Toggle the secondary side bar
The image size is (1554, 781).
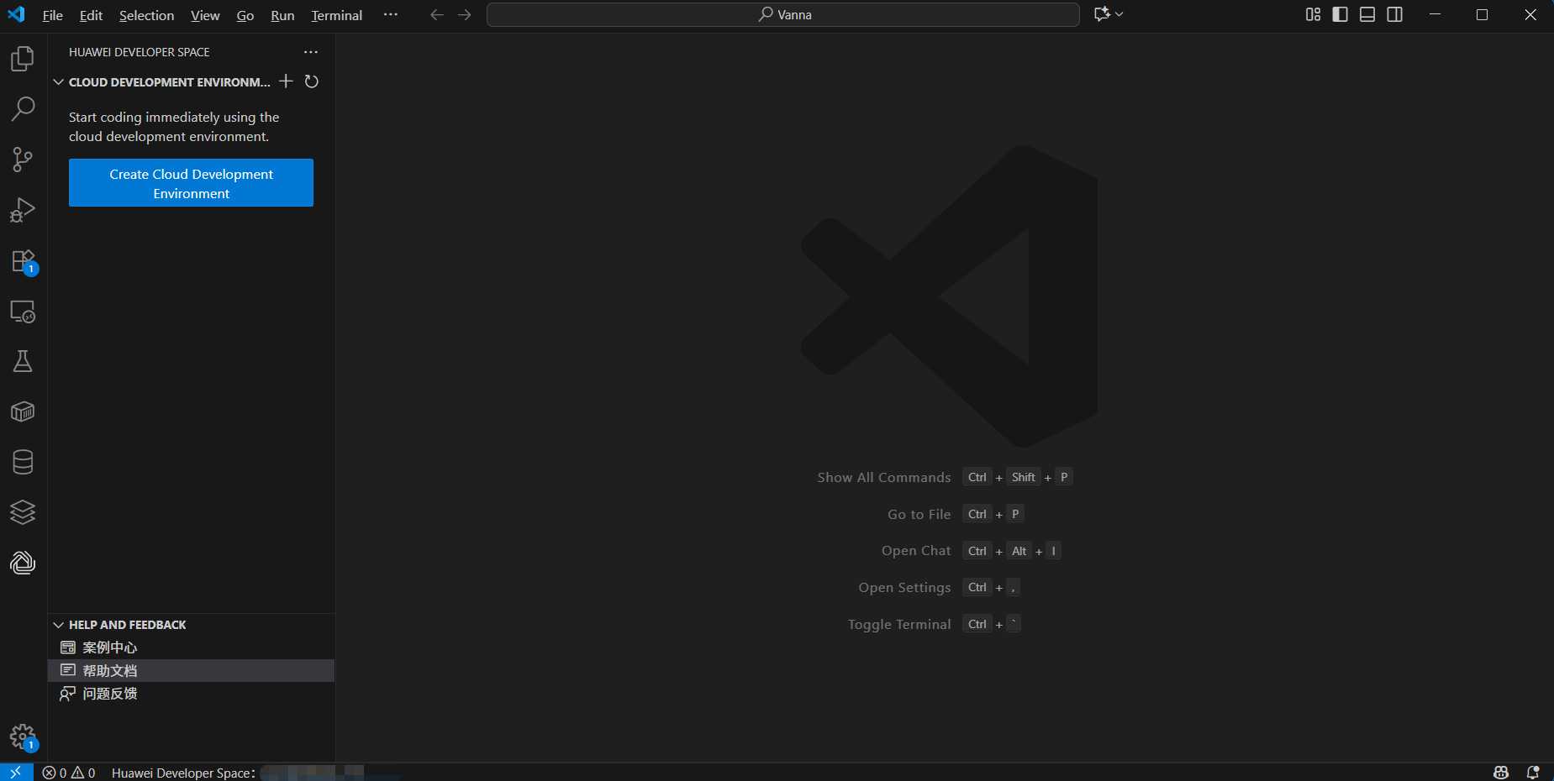[1395, 15]
